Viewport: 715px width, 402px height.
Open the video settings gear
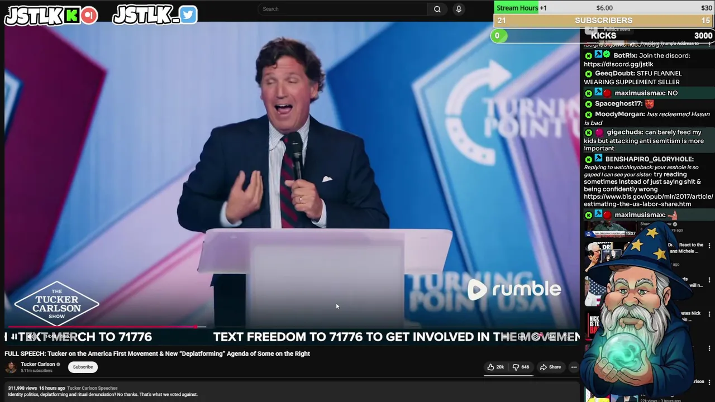[536, 337]
